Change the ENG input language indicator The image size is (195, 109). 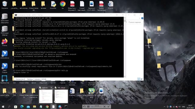(183, 107)
